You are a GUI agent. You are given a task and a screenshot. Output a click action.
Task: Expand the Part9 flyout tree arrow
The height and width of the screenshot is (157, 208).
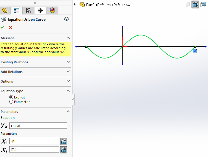(75, 5)
